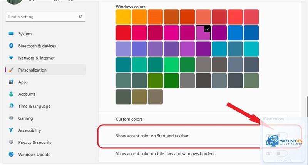Click the vertical scrollbar on the right

point(307,107)
